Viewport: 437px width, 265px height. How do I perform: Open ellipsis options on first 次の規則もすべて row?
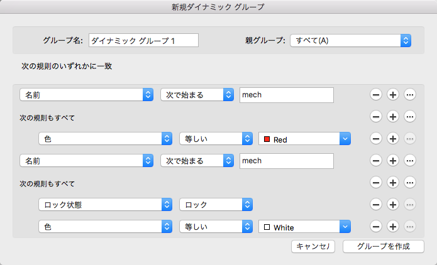(x=410, y=117)
